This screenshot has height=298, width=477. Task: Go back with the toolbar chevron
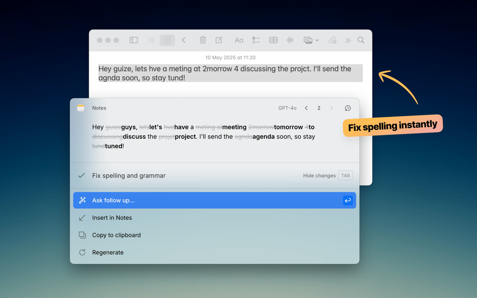(x=184, y=40)
